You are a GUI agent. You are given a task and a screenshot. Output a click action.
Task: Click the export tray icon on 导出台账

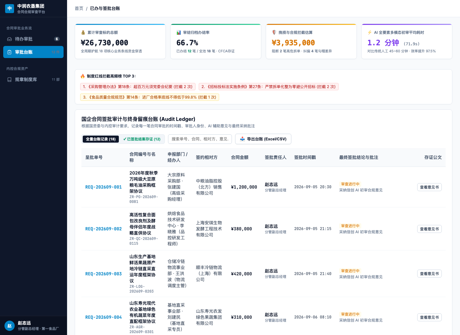242,139
